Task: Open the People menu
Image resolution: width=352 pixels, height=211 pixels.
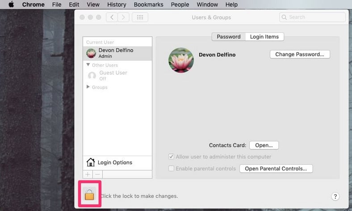Action: point(180,4)
